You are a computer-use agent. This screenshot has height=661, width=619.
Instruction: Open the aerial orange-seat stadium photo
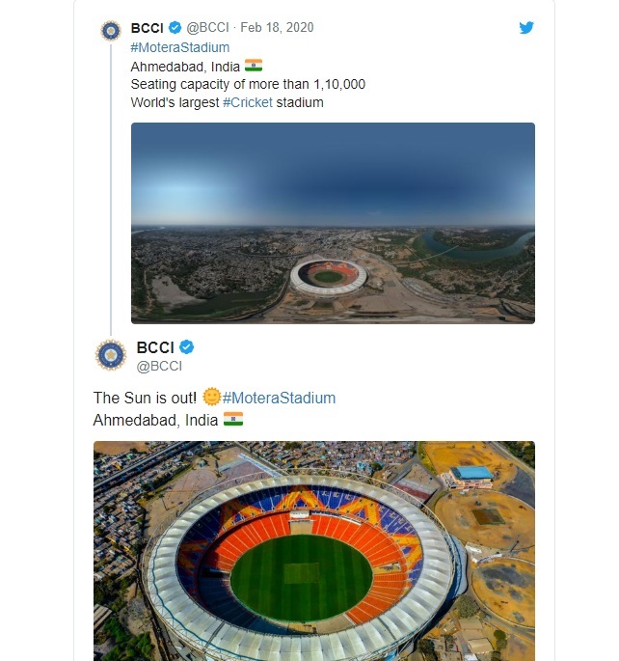click(x=313, y=551)
